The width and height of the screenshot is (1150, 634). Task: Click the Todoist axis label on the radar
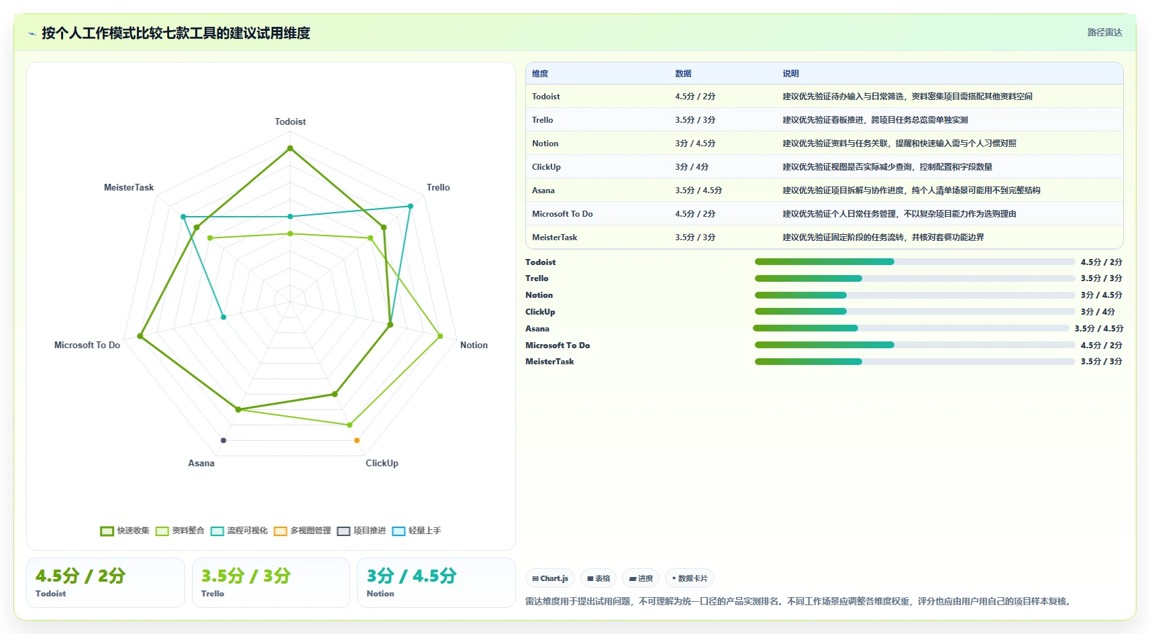click(290, 121)
